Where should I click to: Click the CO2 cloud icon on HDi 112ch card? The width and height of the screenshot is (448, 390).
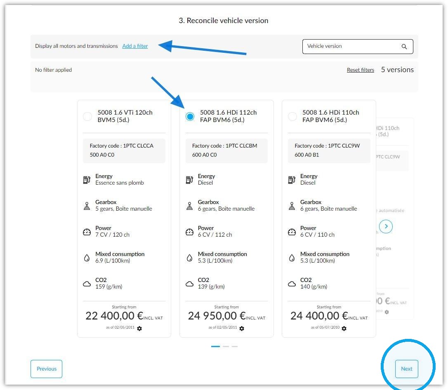(189, 284)
